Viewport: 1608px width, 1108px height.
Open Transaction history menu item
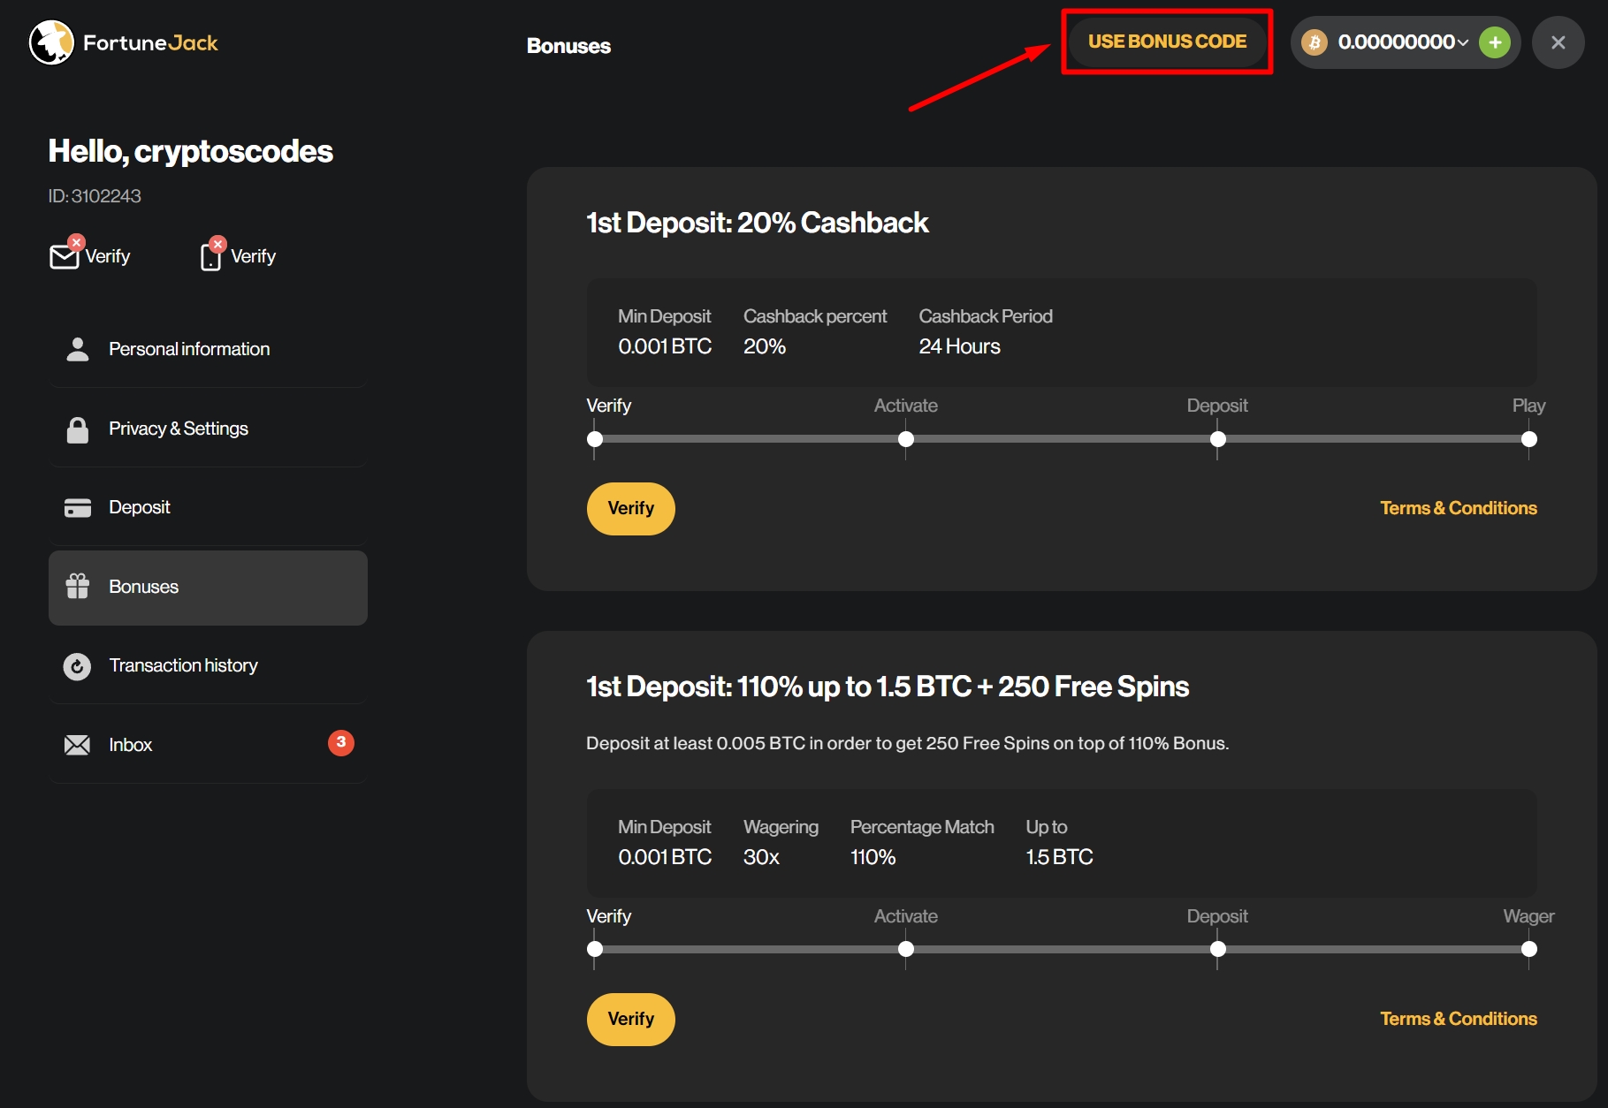[208, 665]
